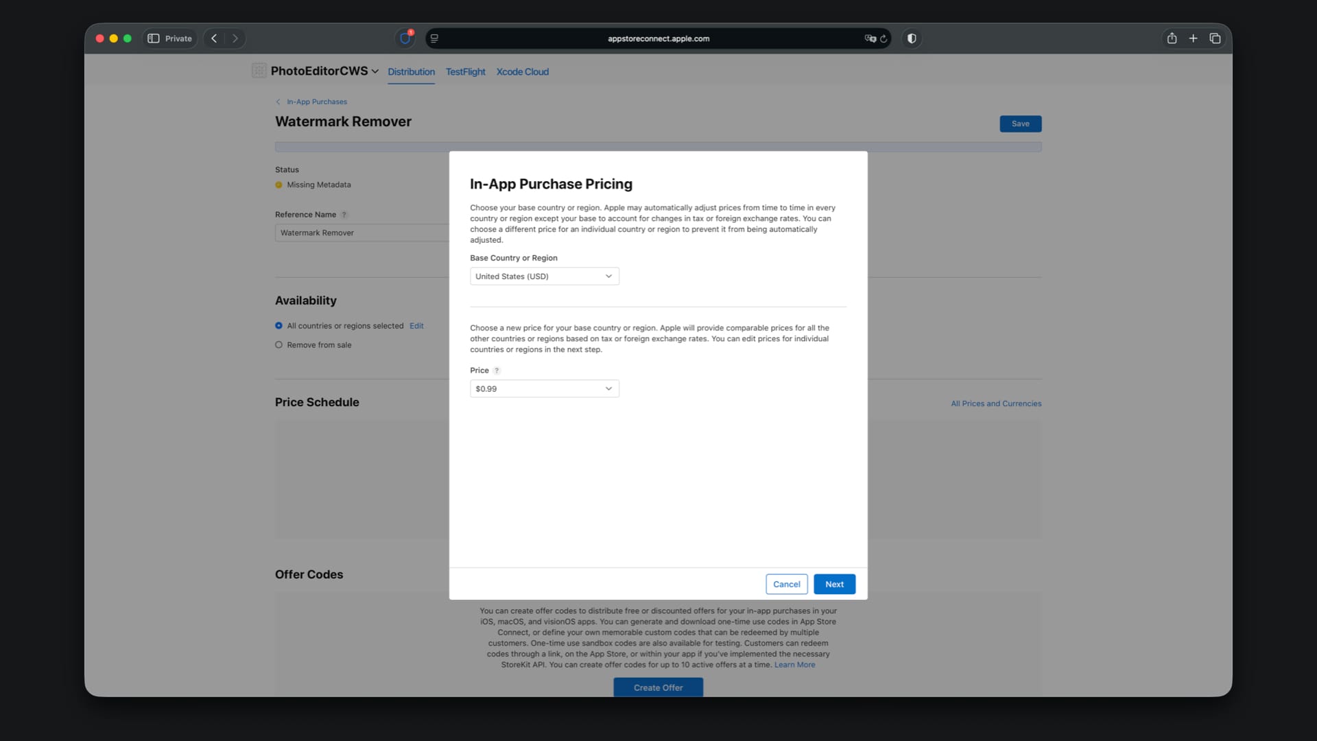Click the Next button in pricing dialog
The height and width of the screenshot is (741, 1317).
(x=834, y=585)
